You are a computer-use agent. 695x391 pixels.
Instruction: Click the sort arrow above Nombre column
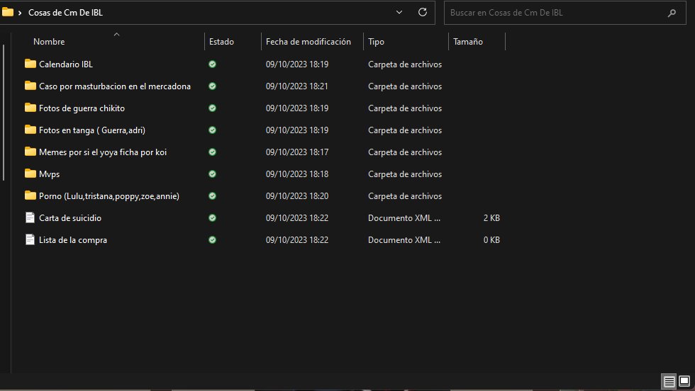click(x=116, y=35)
